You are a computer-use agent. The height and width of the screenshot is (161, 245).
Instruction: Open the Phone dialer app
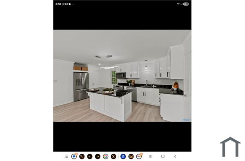[82, 157]
